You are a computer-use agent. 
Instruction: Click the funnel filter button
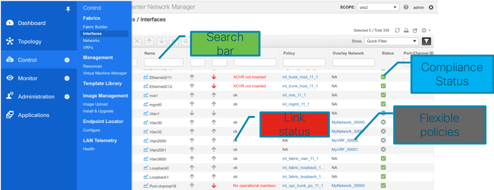426,41
